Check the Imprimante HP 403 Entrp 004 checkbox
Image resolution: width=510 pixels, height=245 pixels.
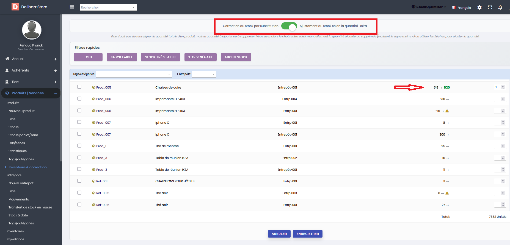click(79, 98)
